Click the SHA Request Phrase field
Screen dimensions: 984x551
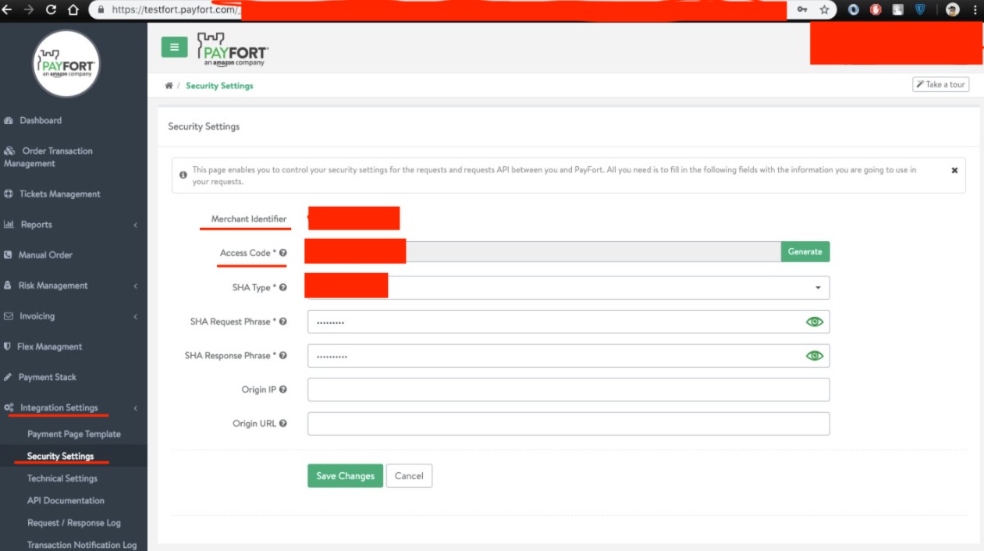569,322
